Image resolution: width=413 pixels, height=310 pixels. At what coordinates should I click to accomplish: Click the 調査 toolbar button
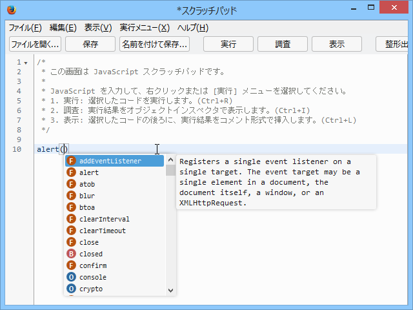click(283, 44)
